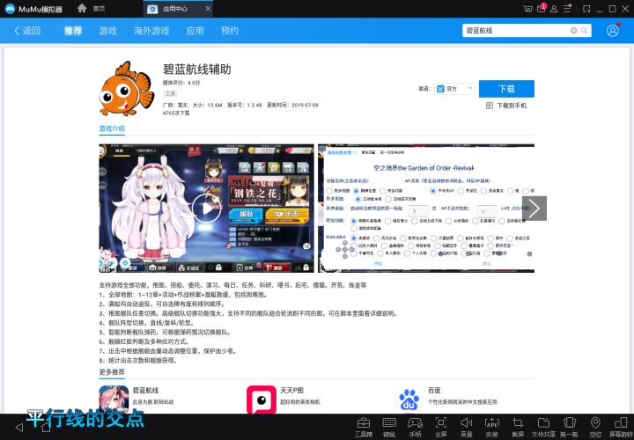Open the 碧蓝航线 recommended app icon
634x440 pixels.
[x=114, y=400]
